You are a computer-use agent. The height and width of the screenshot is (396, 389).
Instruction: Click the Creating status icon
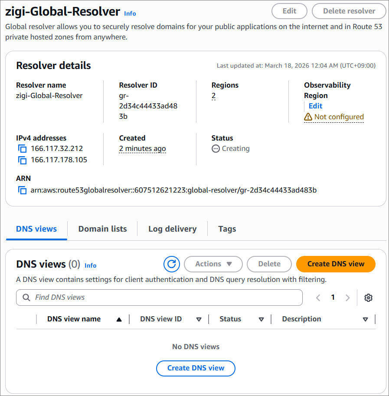click(216, 148)
